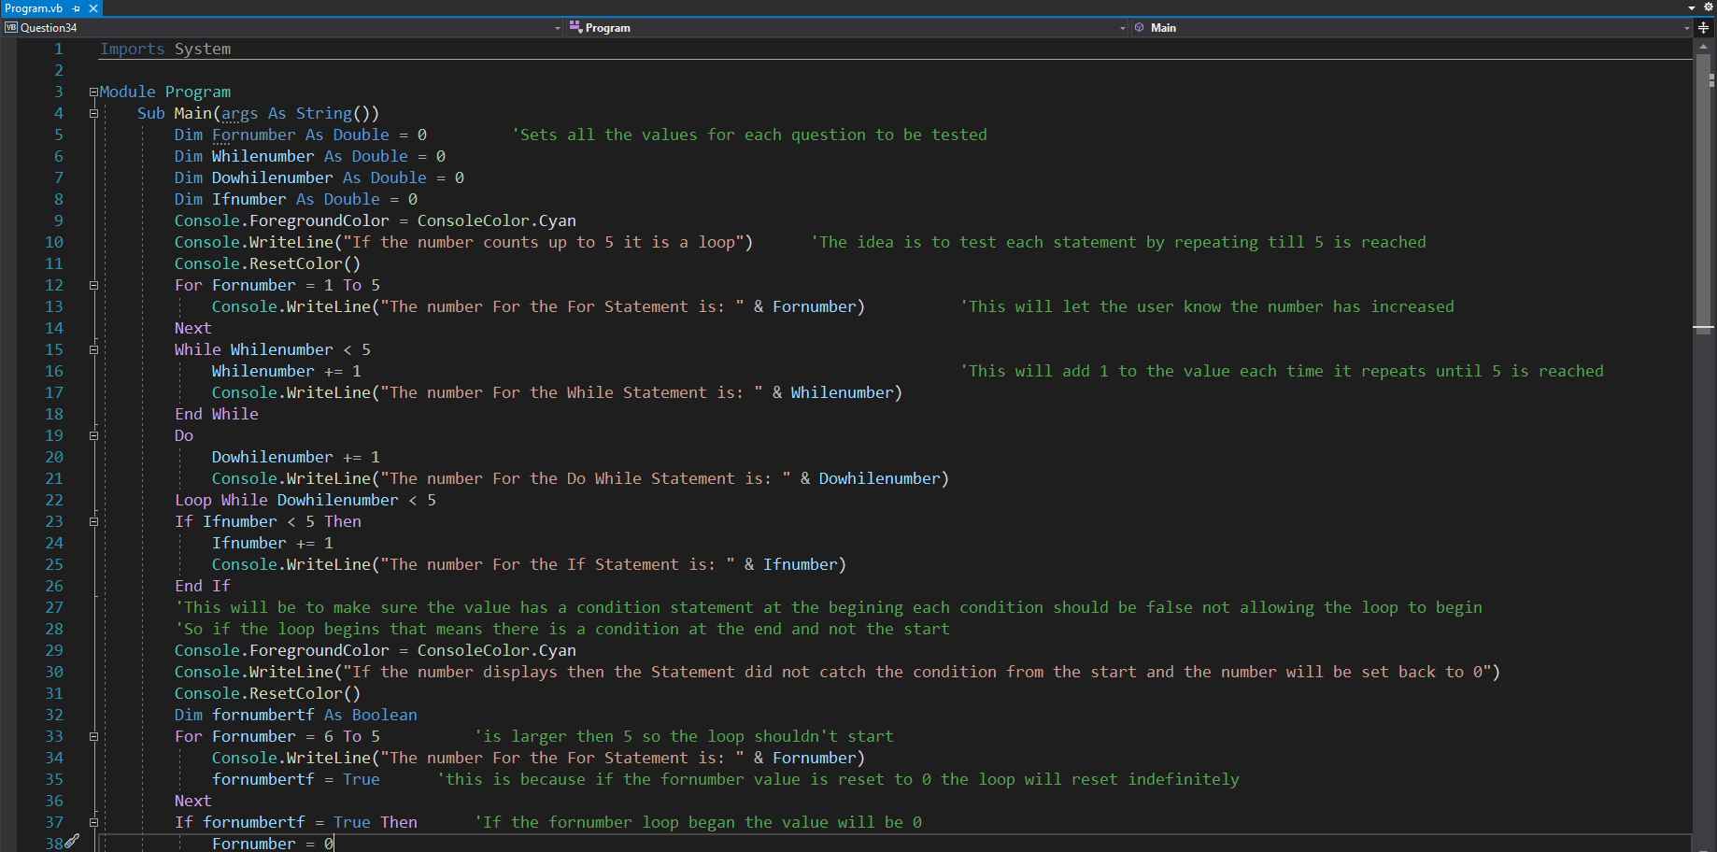Click the comment starting 'So if the loop begins'

click(x=562, y=629)
